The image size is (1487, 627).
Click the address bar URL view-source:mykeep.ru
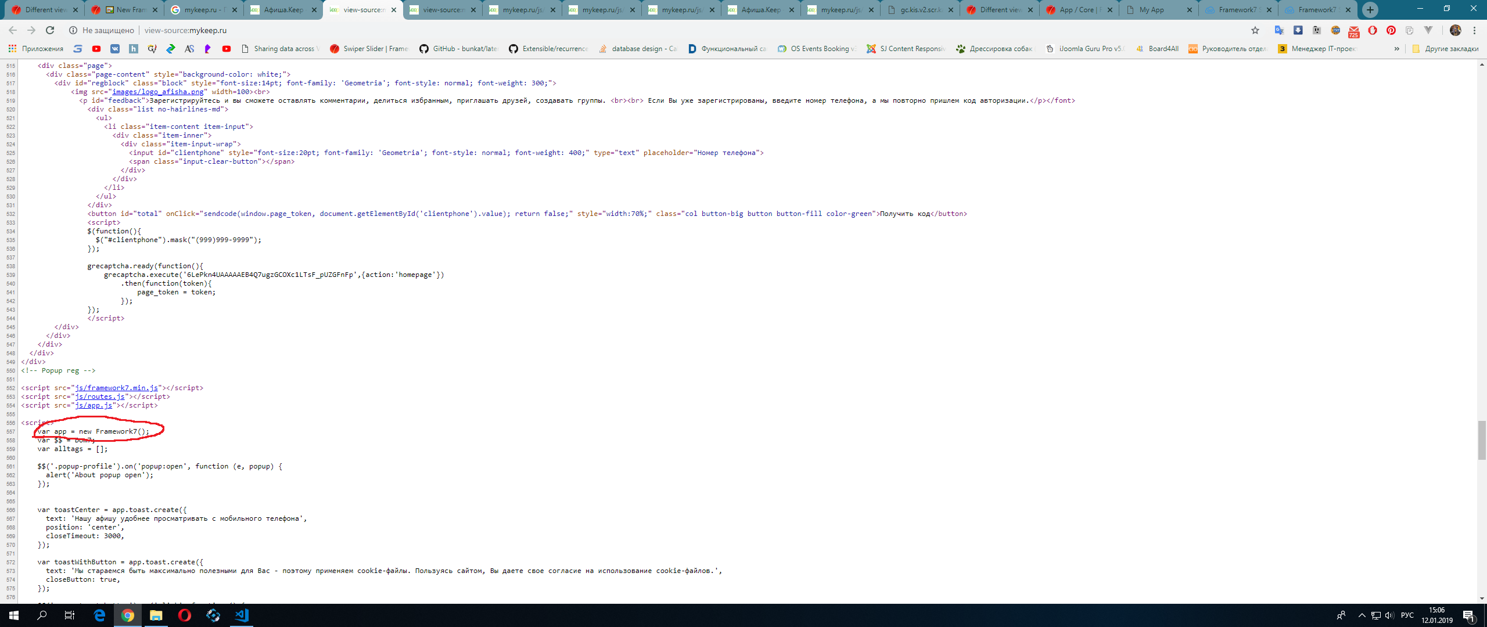click(x=186, y=30)
